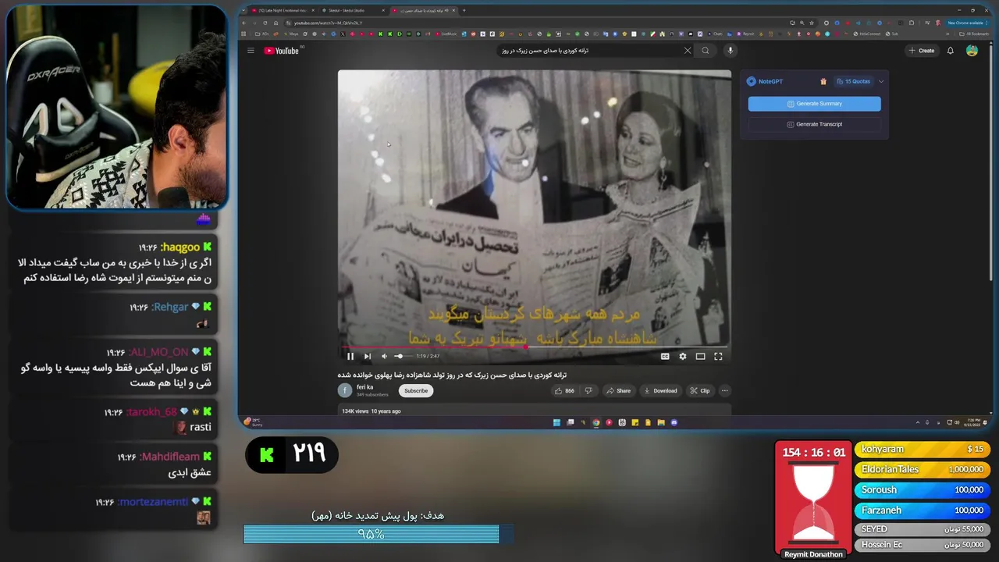Generate Summary in NoteGPT panel

[815, 104]
